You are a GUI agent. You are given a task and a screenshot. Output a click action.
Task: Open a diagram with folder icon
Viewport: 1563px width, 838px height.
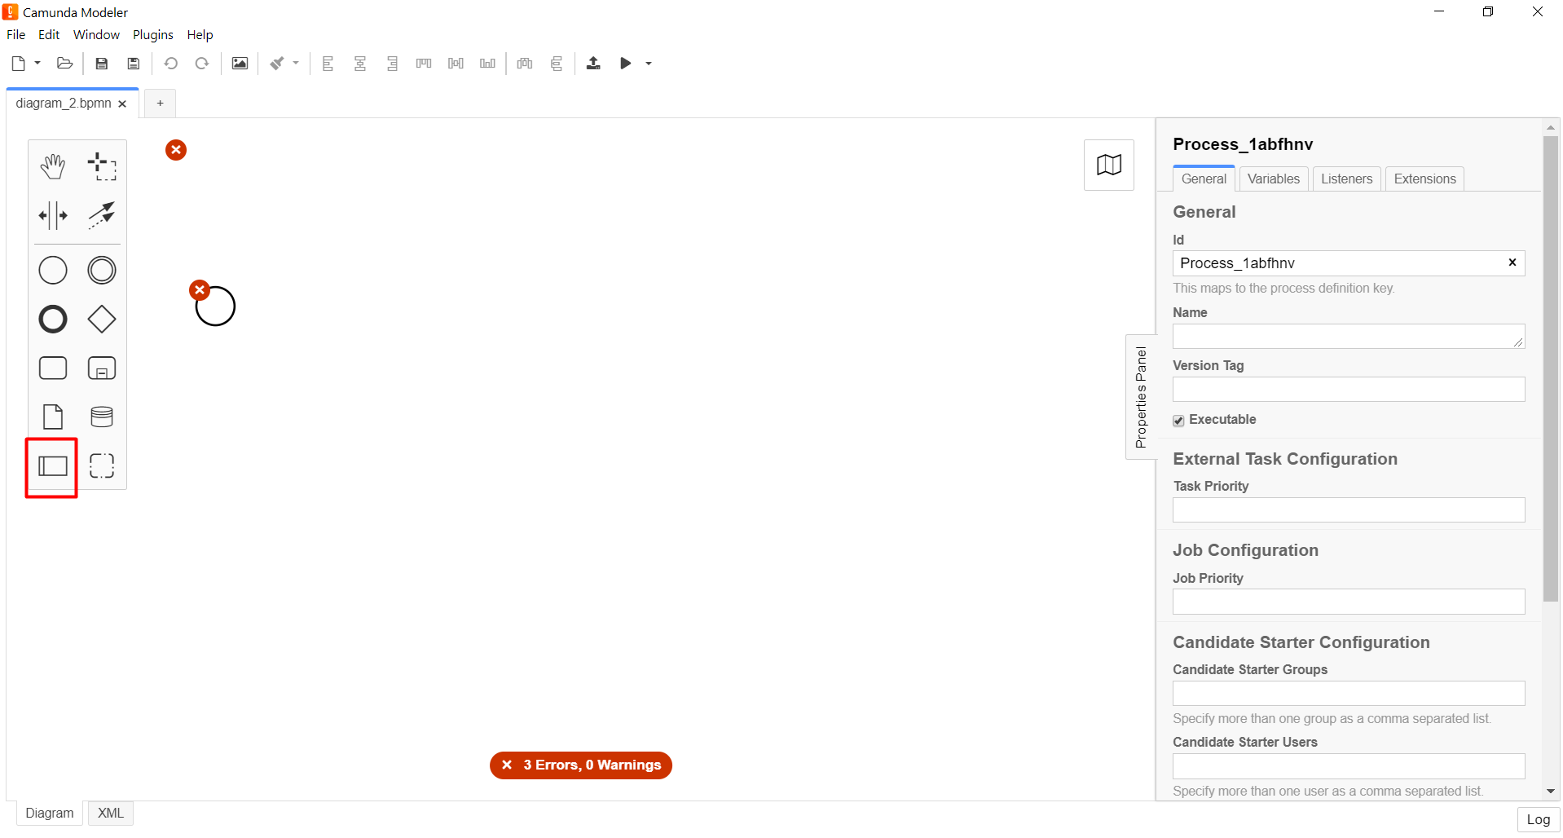pos(65,64)
